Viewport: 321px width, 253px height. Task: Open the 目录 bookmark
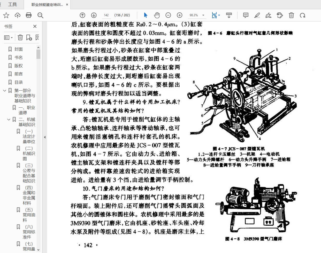click(19, 82)
